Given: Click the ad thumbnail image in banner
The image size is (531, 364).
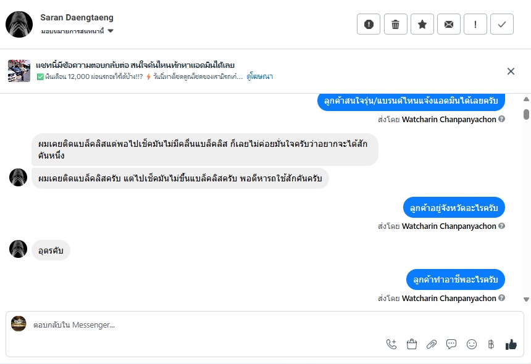Looking at the screenshot, I should [19, 71].
